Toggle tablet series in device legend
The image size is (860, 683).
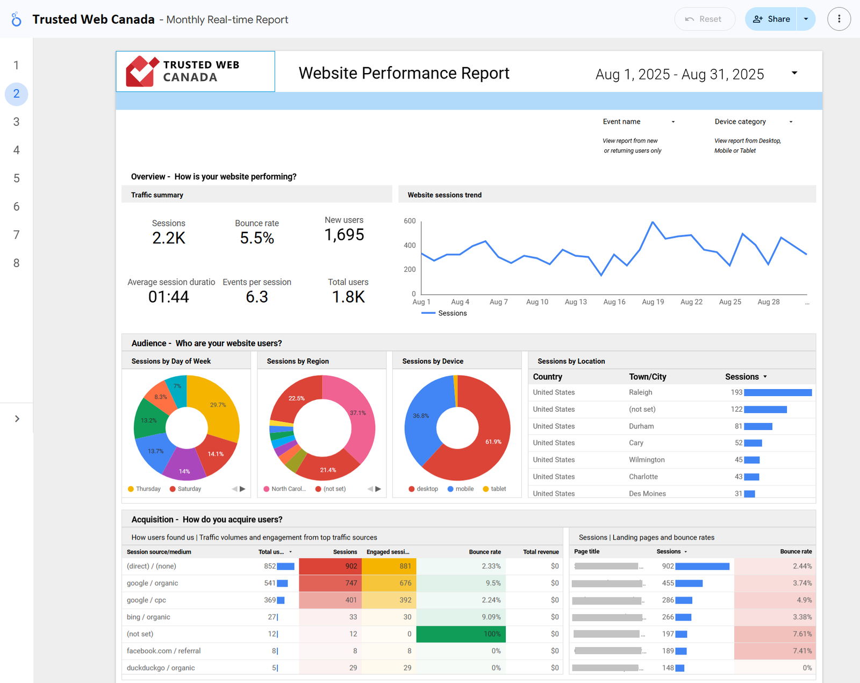[494, 489]
